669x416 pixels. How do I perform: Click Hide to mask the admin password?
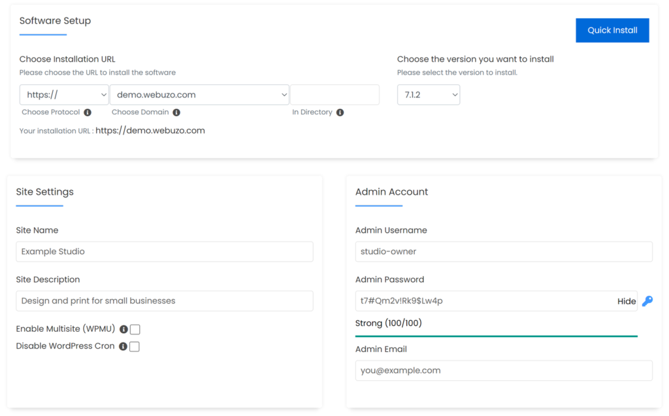(627, 301)
